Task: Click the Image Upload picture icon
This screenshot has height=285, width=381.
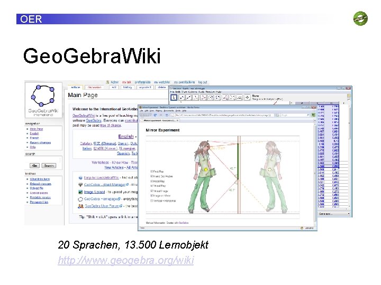Action: coord(80,192)
